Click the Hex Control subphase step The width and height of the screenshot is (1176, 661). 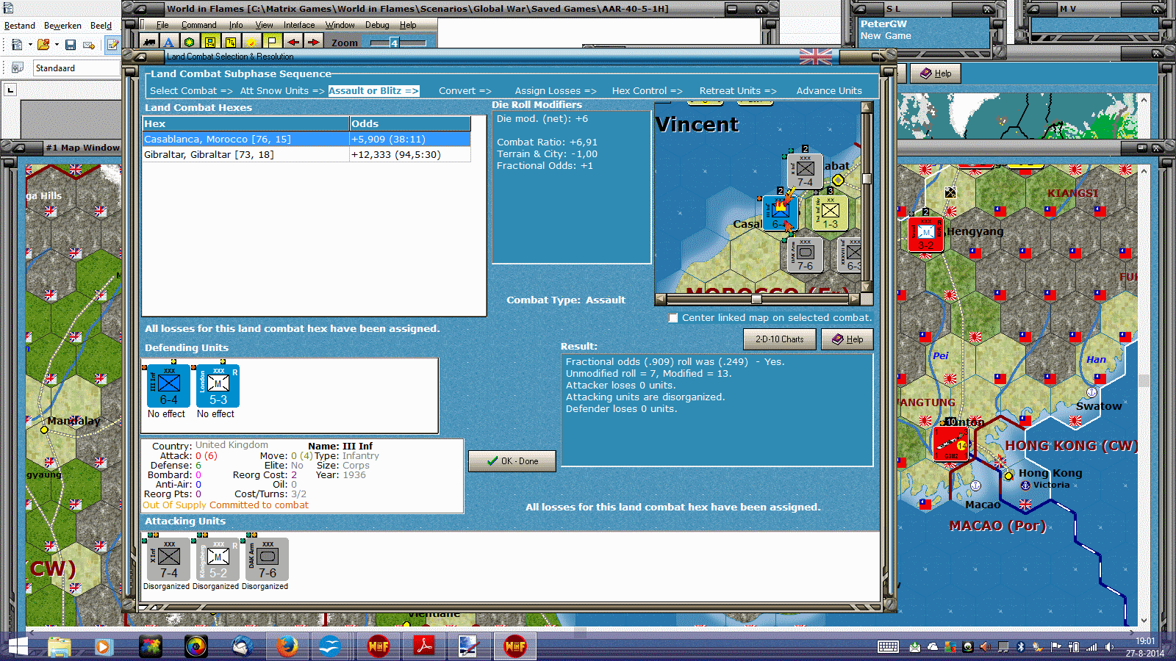coord(648,91)
